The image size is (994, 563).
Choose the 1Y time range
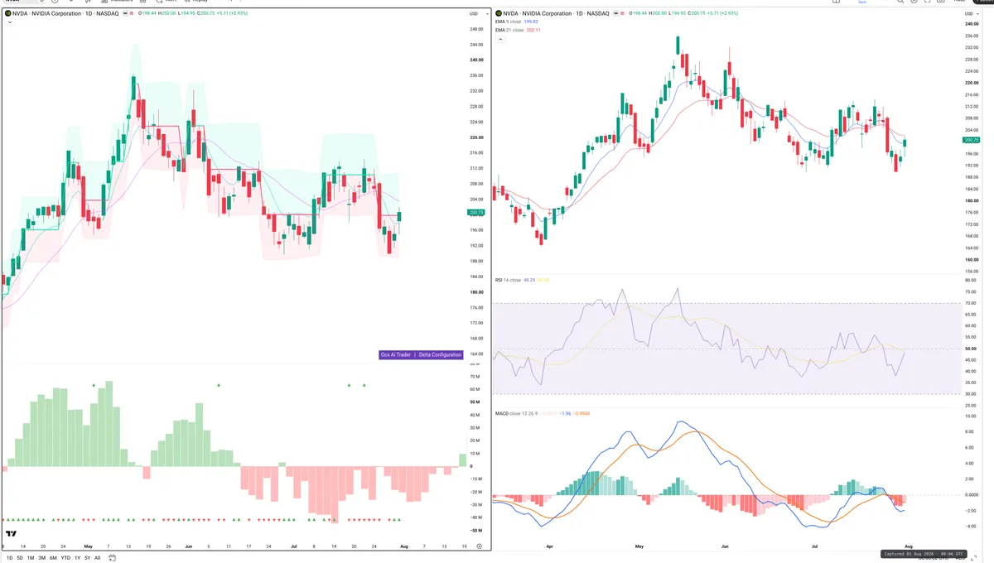click(77, 558)
